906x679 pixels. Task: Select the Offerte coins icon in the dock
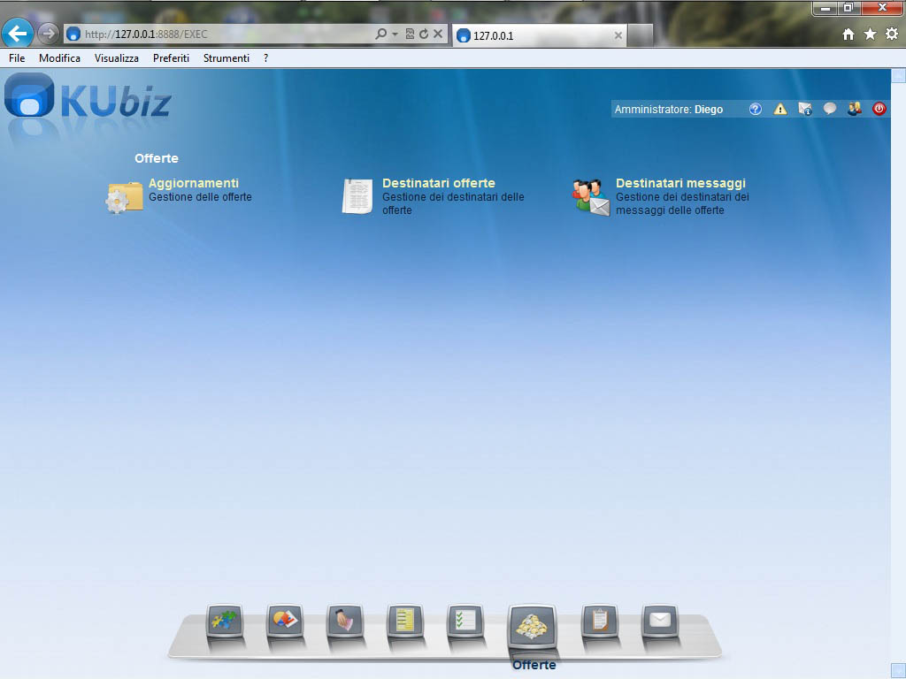tap(532, 626)
